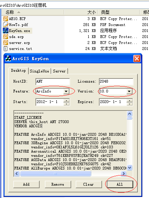Select the file name sde.ecp

coord(16,37)
